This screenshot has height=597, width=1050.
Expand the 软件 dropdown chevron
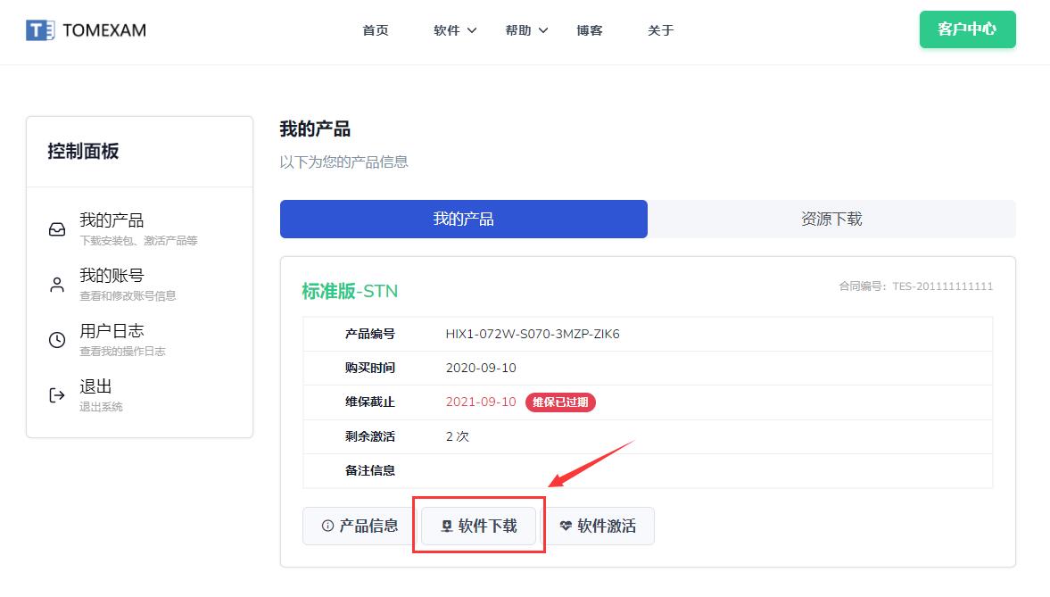(x=472, y=31)
